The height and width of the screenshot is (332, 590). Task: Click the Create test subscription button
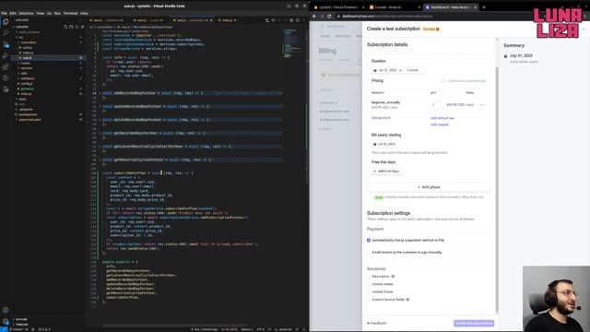(x=474, y=324)
